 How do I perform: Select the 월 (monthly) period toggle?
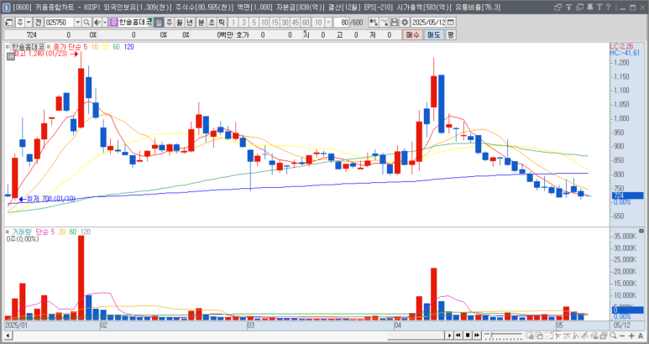point(179,23)
